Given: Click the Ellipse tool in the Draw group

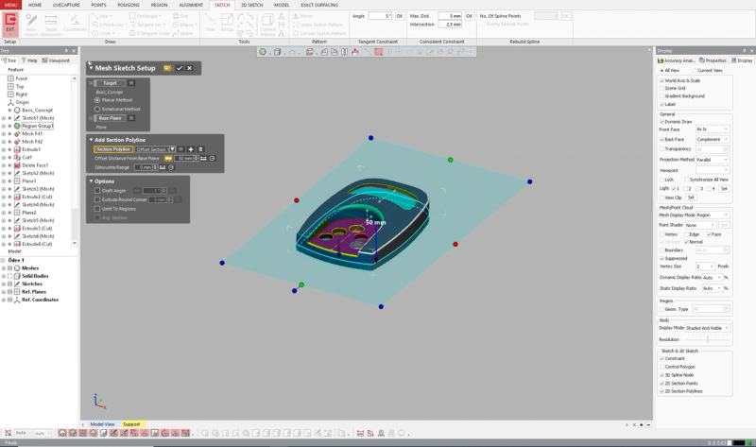Looking at the screenshot, I should coord(184,25).
